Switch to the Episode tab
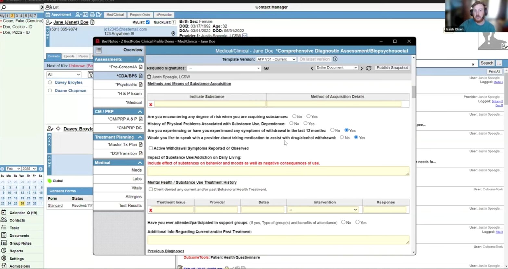The image size is (508, 269). pos(69,56)
